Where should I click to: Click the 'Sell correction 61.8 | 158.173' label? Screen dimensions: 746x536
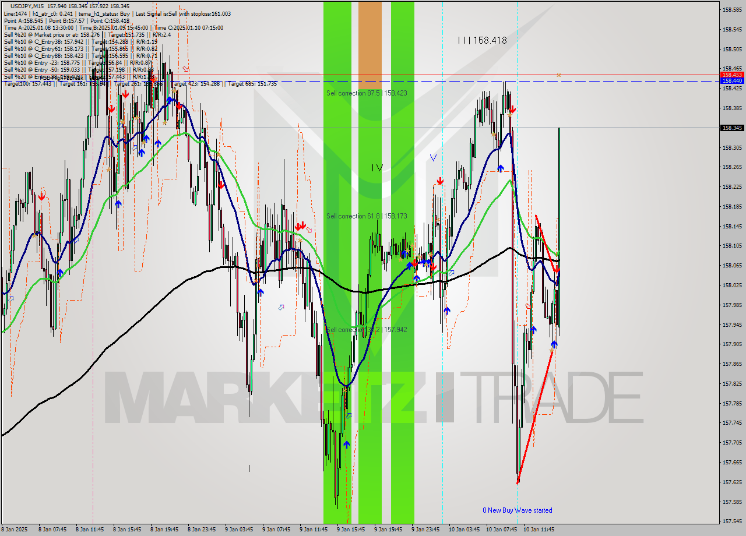[x=367, y=216]
